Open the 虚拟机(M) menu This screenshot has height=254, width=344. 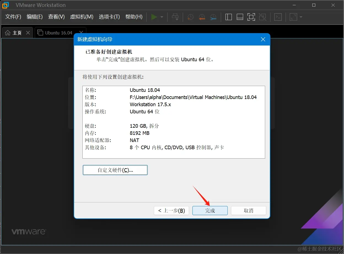coord(82,17)
